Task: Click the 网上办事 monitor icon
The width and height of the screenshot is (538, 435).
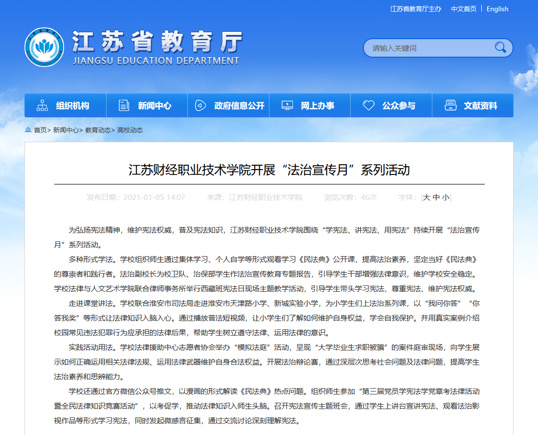Action: [288, 106]
